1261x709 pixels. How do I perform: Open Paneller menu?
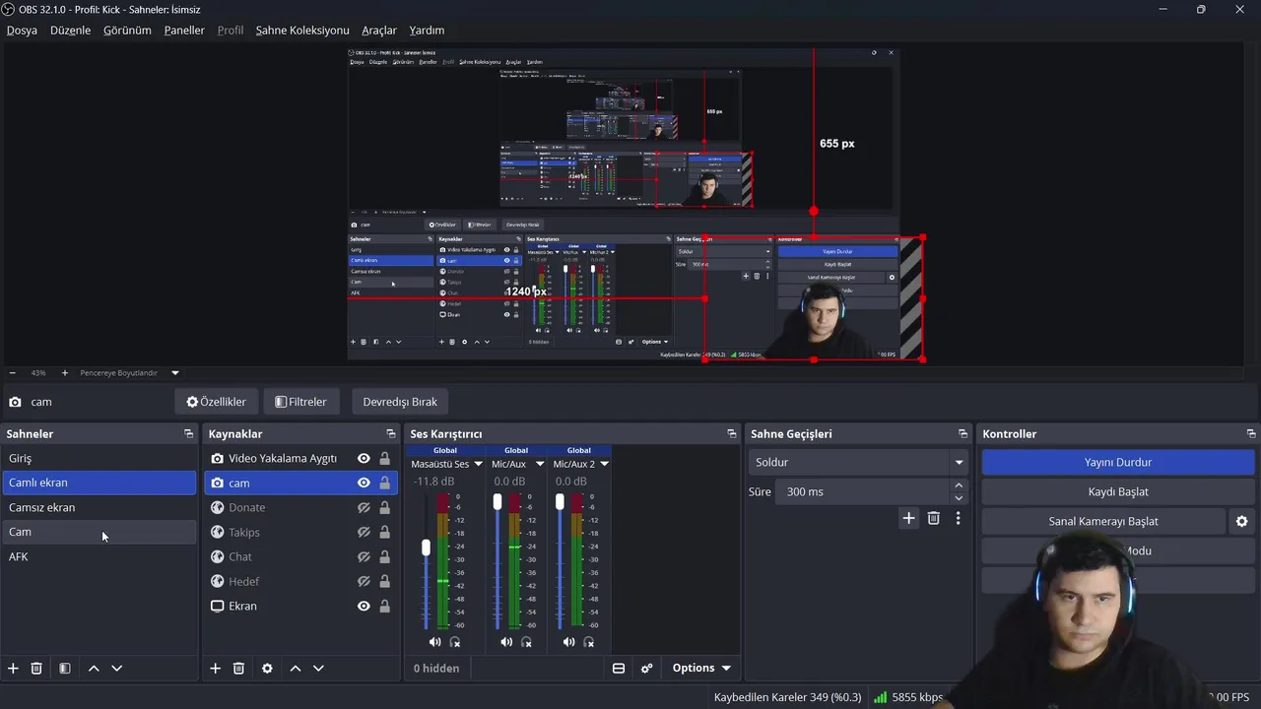184,30
